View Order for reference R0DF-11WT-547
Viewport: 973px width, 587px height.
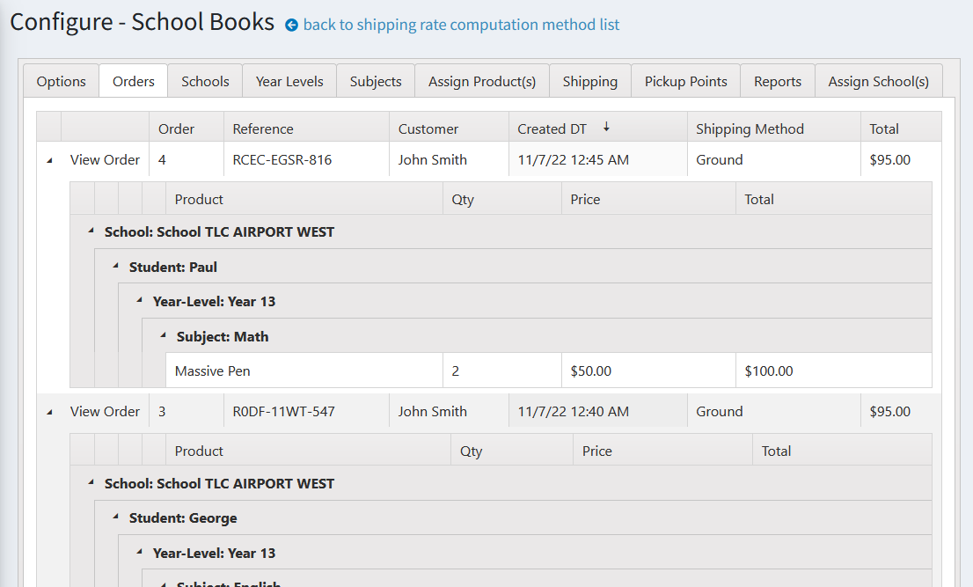click(105, 412)
